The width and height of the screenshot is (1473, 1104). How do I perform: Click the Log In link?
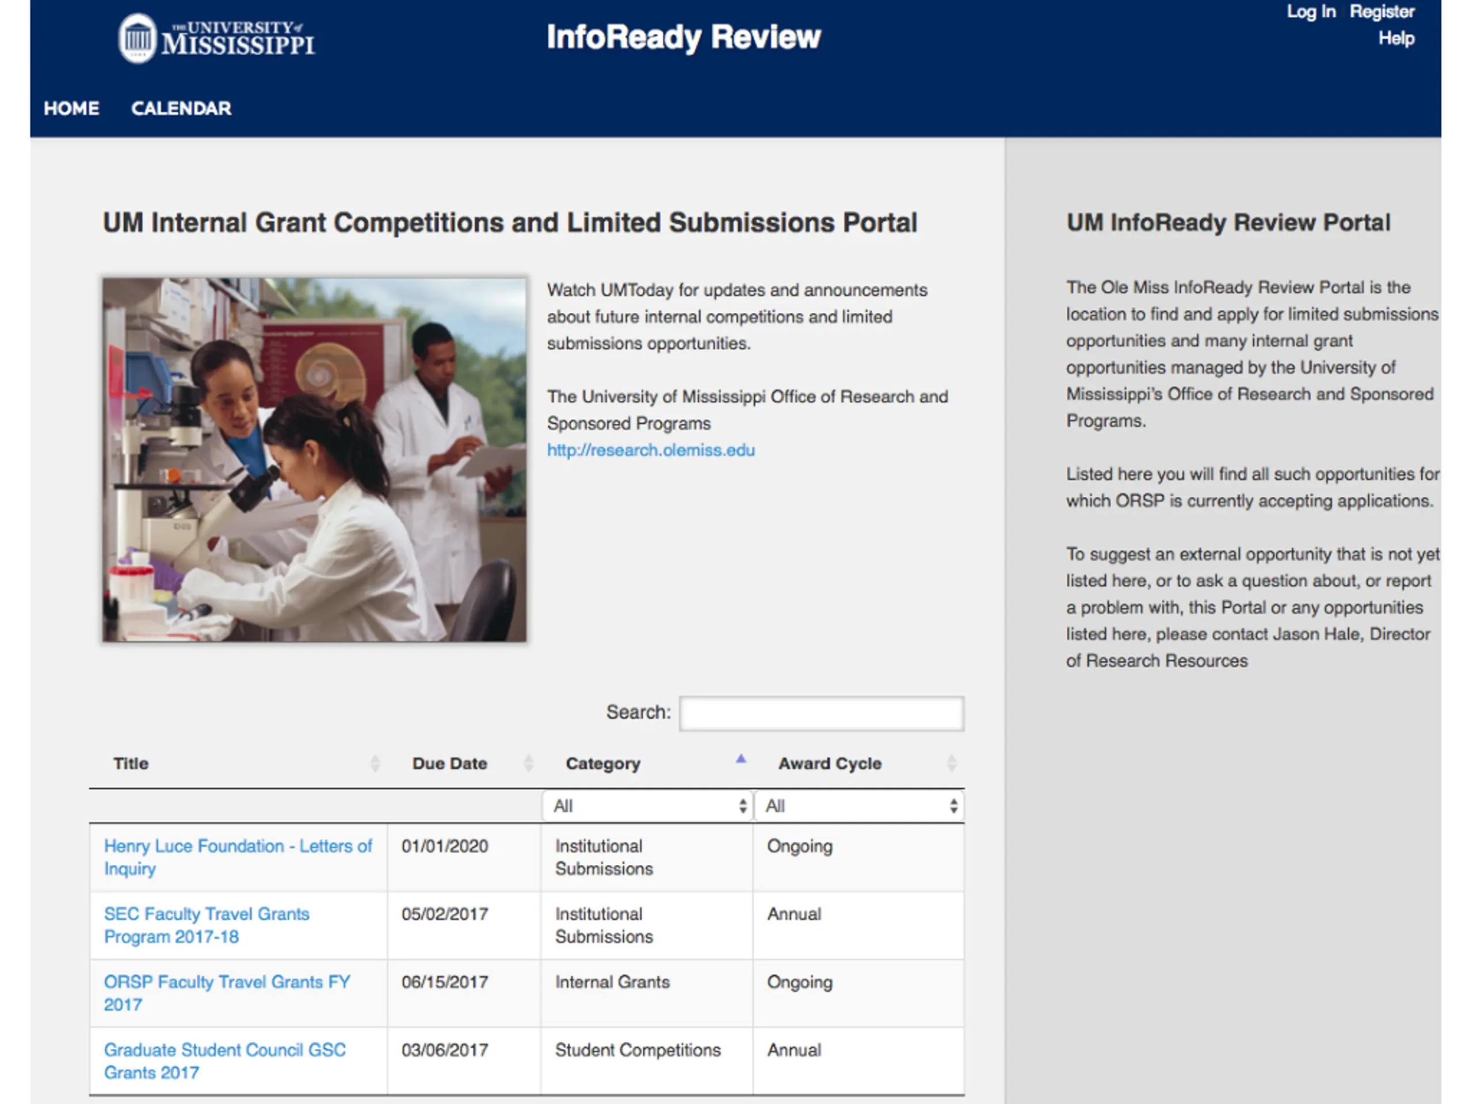pyautogui.click(x=1311, y=11)
